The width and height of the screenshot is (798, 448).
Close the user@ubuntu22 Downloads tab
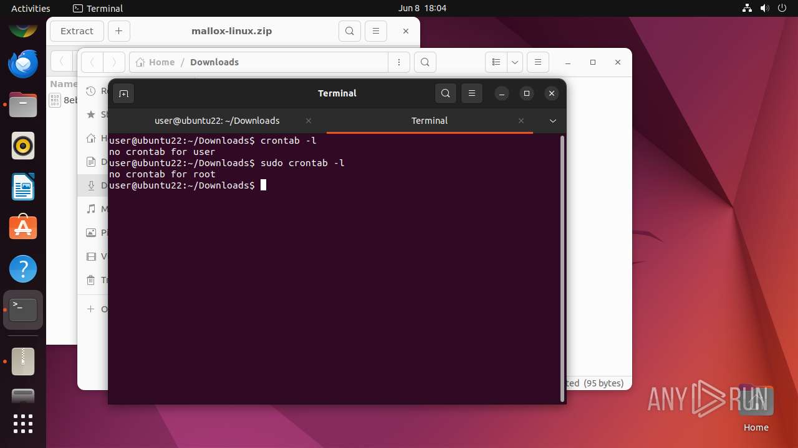pos(309,121)
